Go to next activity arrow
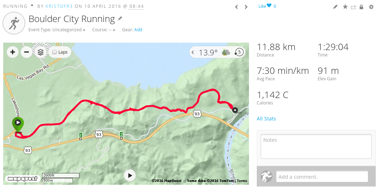The width and height of the screenshot is (380, 189). (x=246, y=7)
